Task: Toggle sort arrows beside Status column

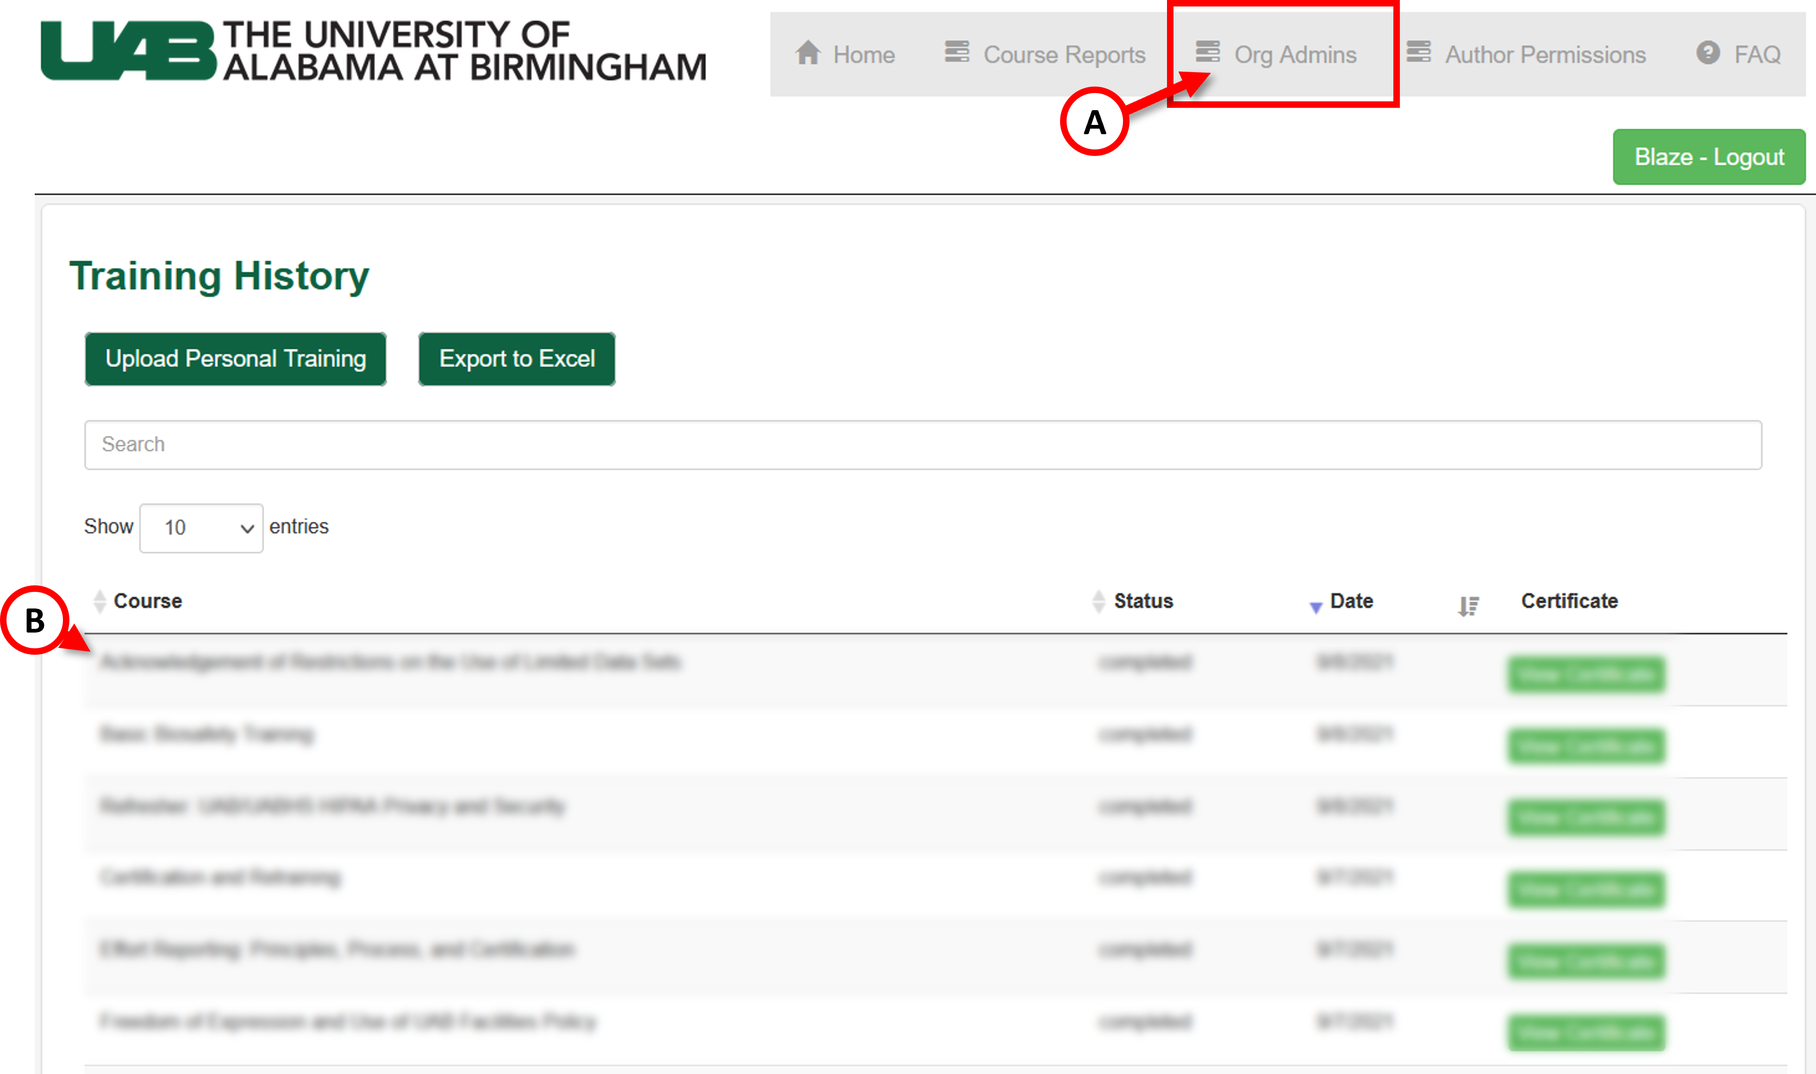Action: click(x=1098, y=602)
